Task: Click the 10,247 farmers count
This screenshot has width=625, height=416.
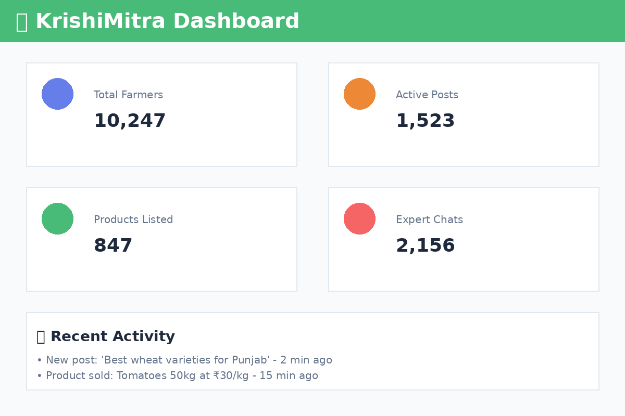Action: 130,121
